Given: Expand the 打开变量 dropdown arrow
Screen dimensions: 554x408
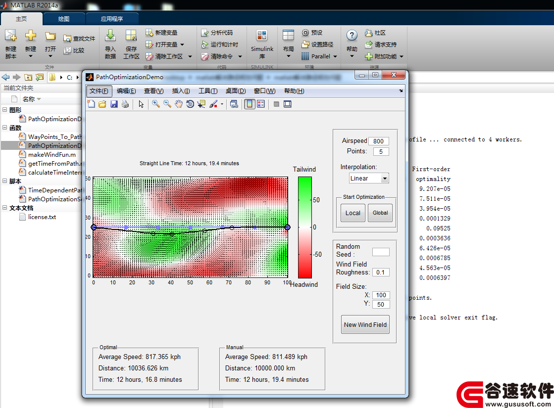Looking at the screenshot, I should [182, 45].
